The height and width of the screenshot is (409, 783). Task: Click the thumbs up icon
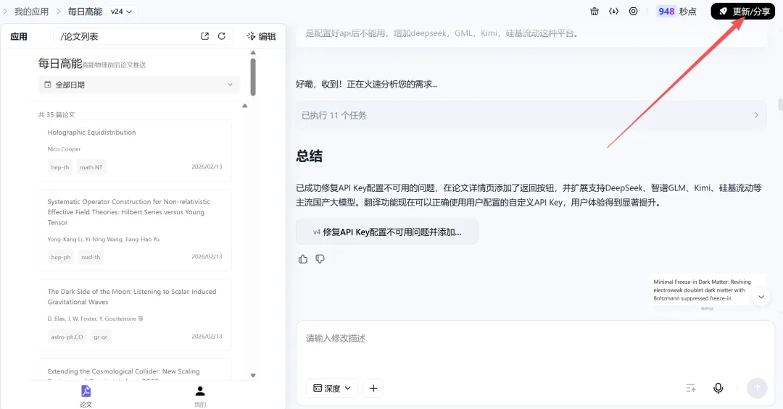click(303, 259)
